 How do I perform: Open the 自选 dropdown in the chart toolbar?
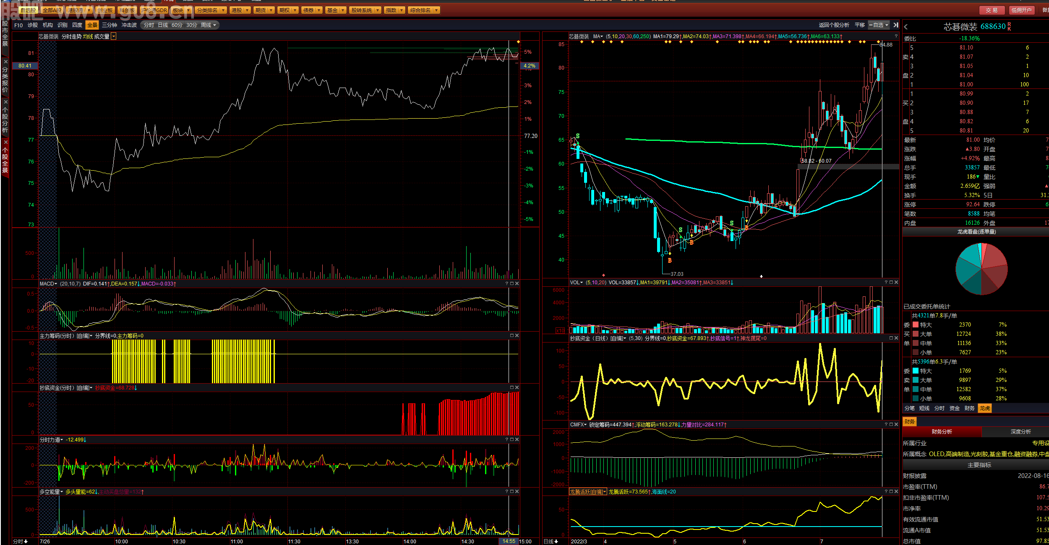(879, 25)
